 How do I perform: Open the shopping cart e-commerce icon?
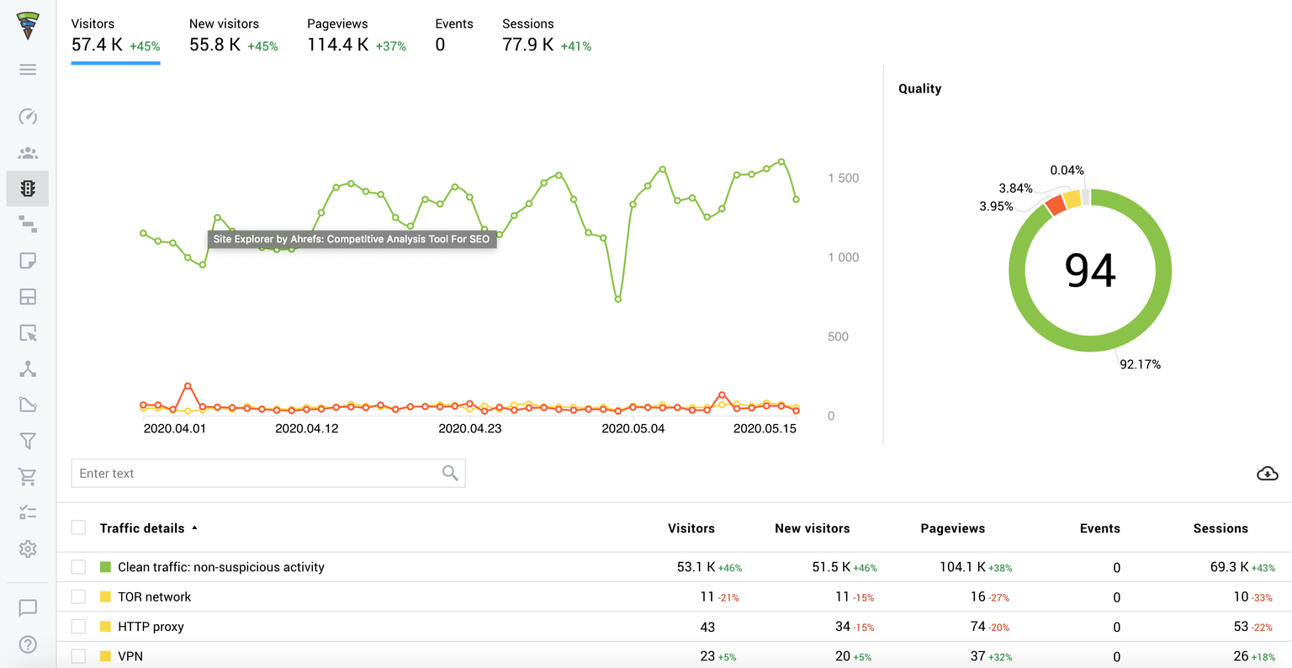pyautogui.click(x=28, y=477)
